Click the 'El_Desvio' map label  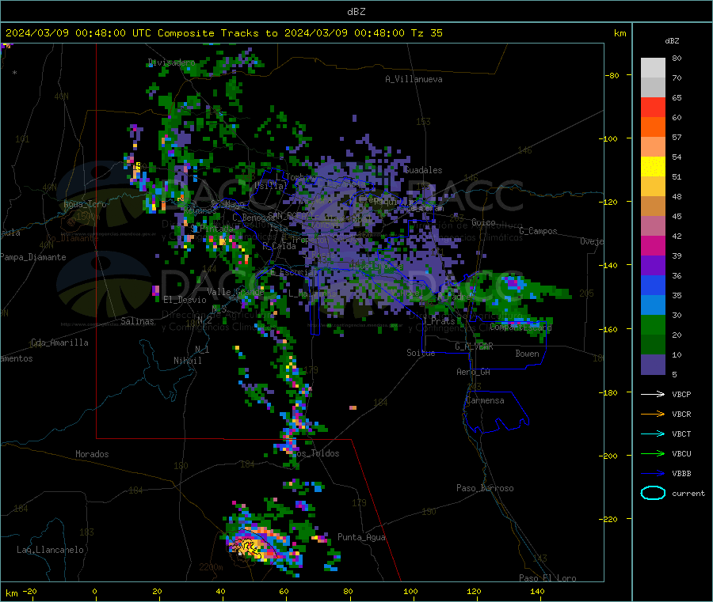pyautogui.click(x=185, y=300)
